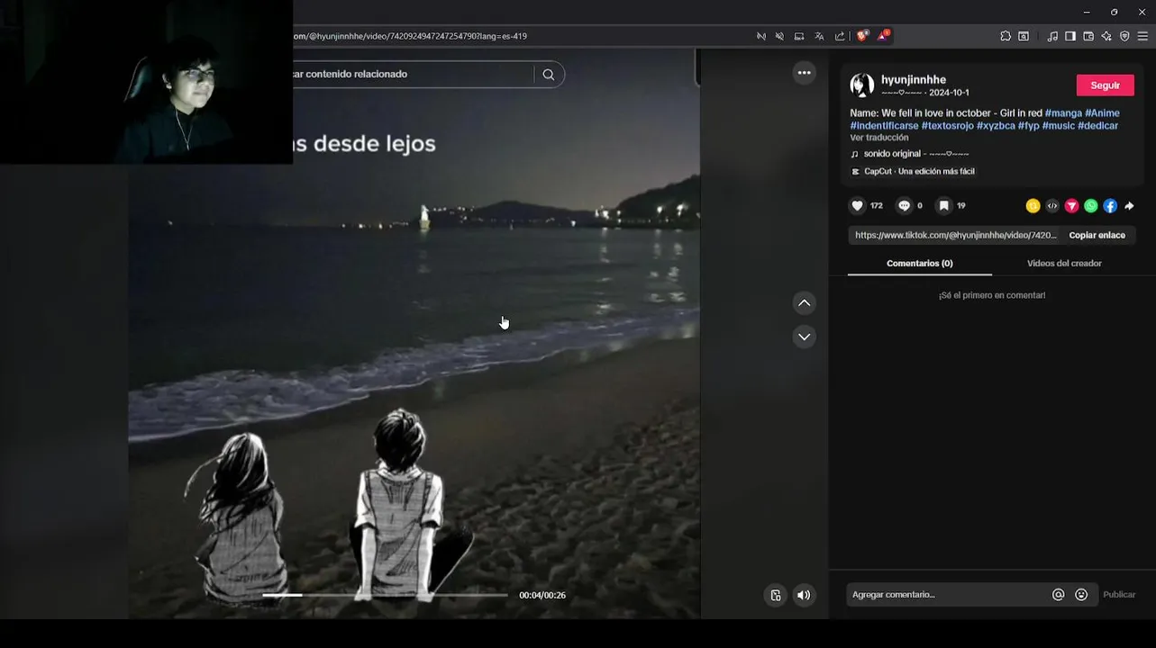Click the auto-scroll icon beside the speaker
Screen dimensions: 1156x648
click(x=776, y=595)
